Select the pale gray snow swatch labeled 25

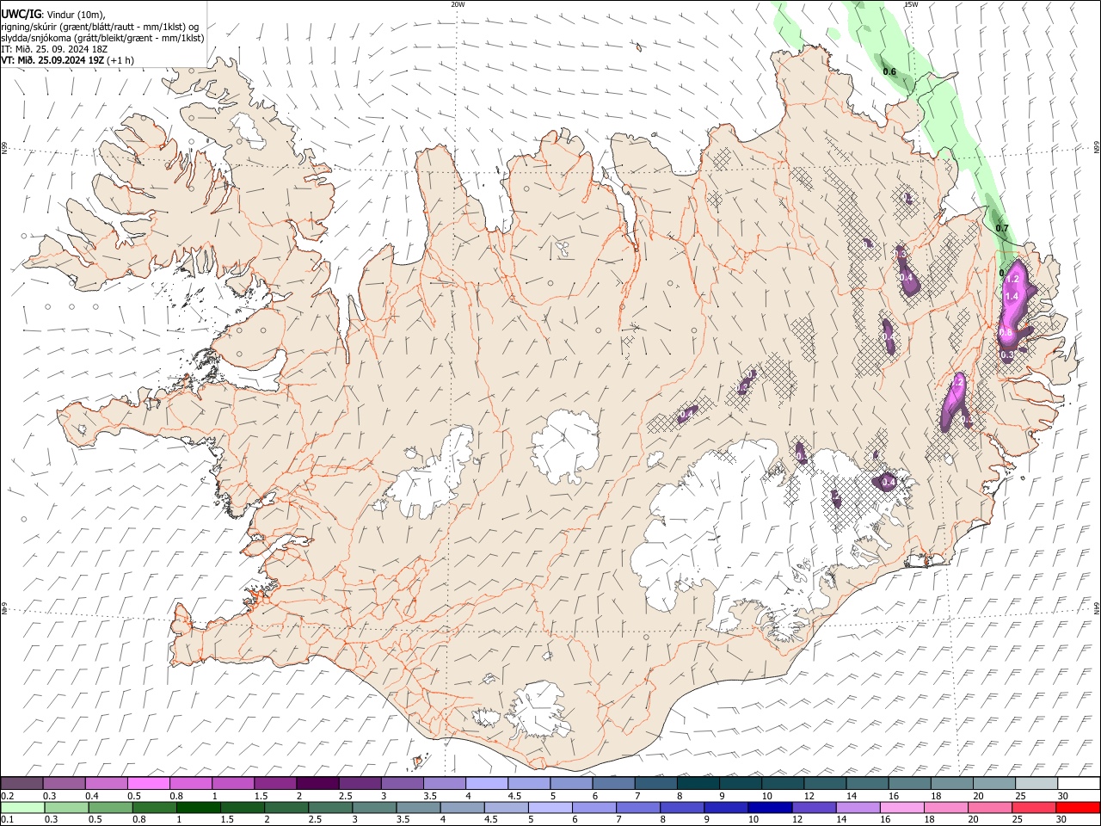[x=1036, y=784]
